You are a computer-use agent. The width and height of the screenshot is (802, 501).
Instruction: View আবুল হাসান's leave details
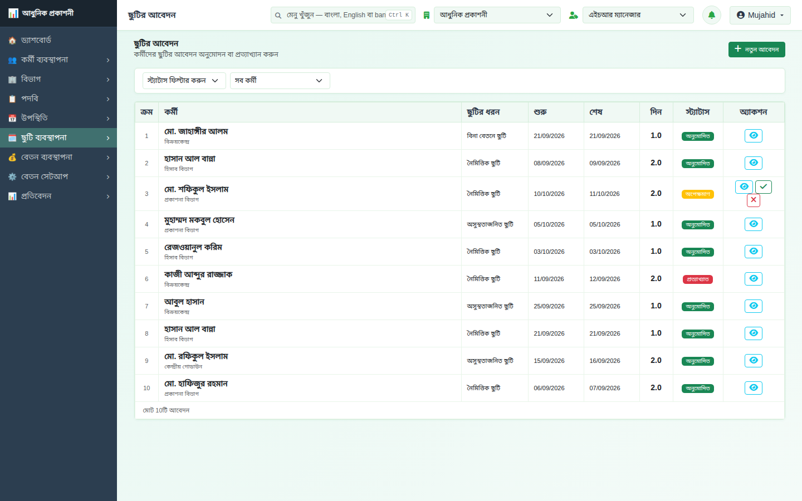(x=754, y=306)
